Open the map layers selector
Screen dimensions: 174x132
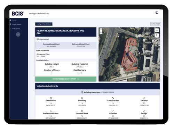coord(157,30)
